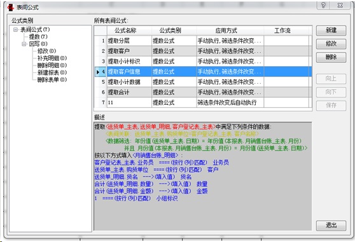
Task: Select 补充明细 (0) in category tree
Action: 52,58
